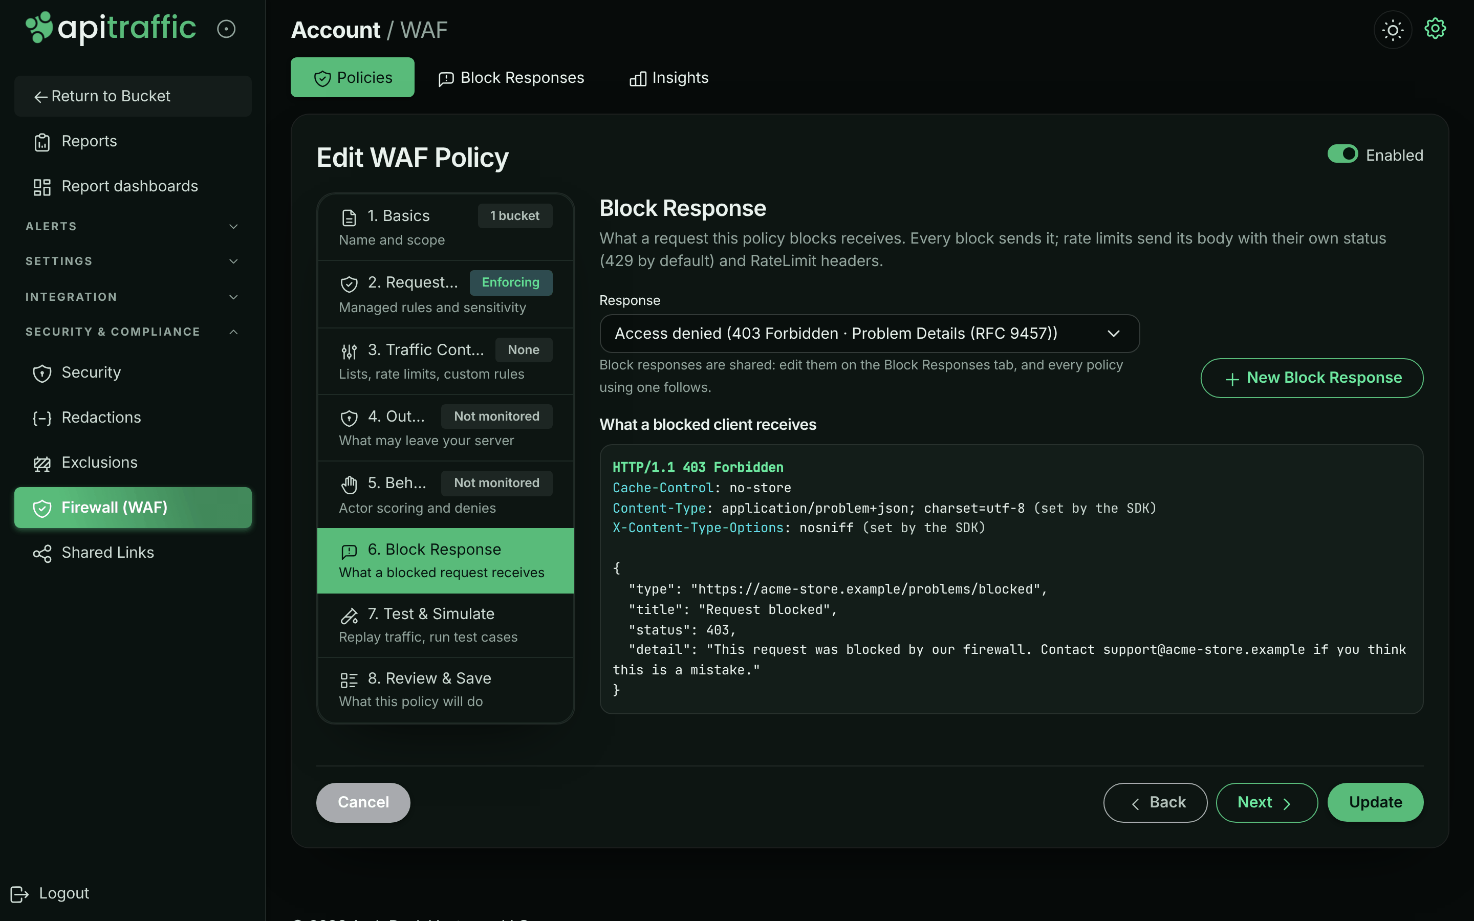Switch to the Insights tab
This screenshot has width=1474, height=921.
(669, 77)
